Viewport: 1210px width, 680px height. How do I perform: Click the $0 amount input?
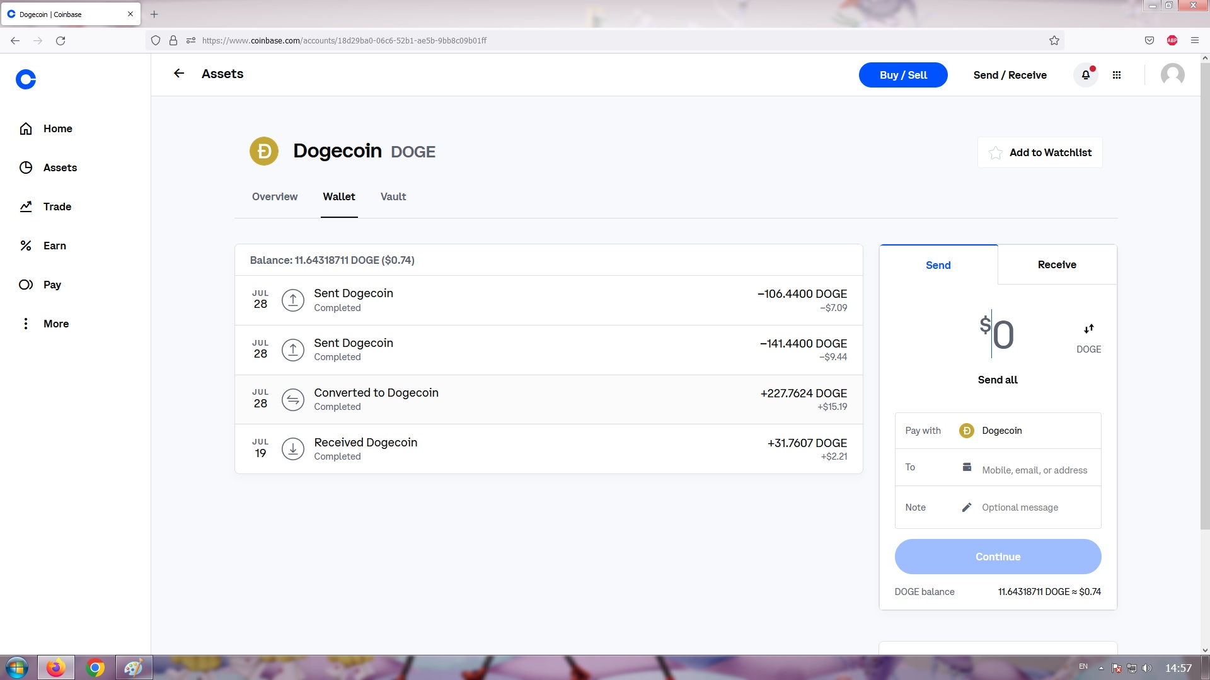(997, 334)
